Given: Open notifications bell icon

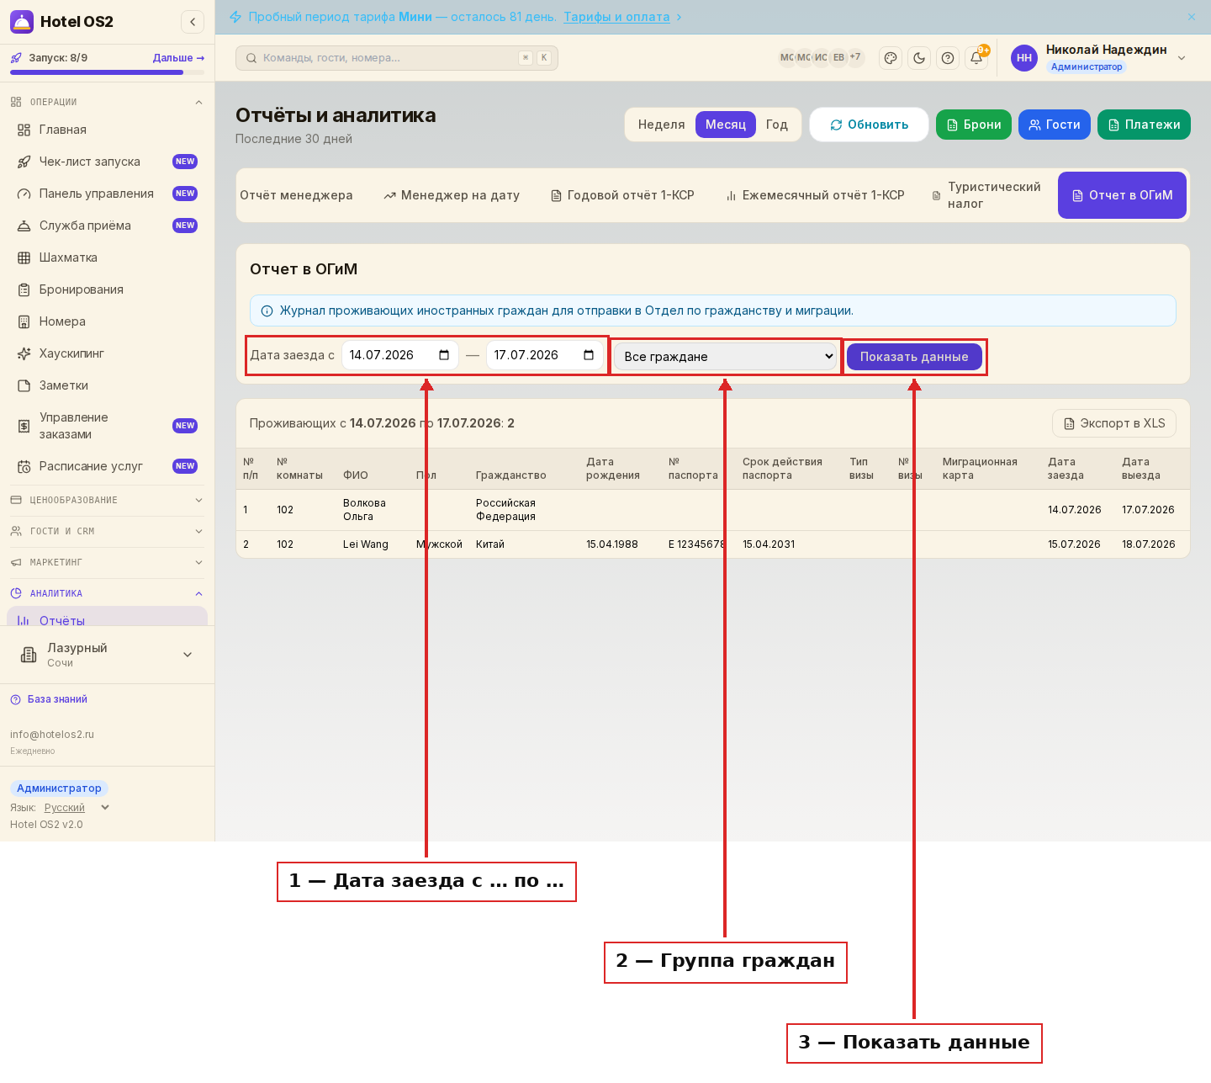Looking at the screenshot, I should point(976,58).
